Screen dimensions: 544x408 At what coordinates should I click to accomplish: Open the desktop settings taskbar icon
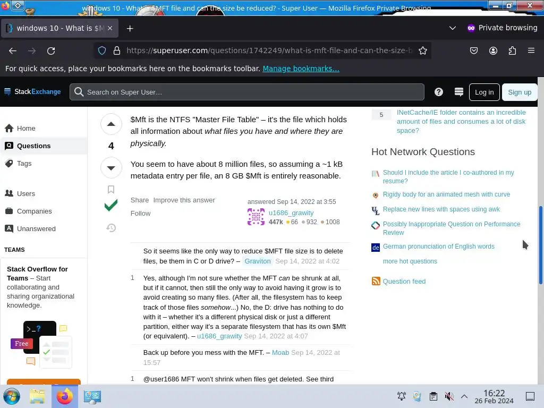point(92,396)
